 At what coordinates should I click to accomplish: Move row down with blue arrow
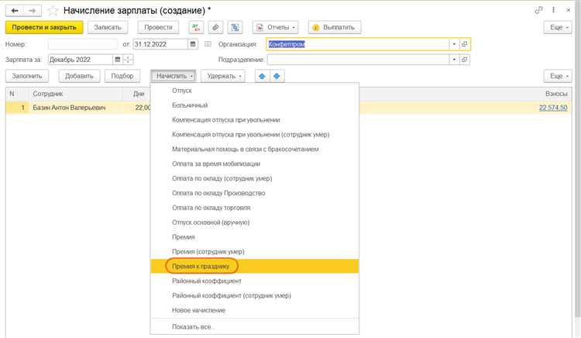point(277,76)
